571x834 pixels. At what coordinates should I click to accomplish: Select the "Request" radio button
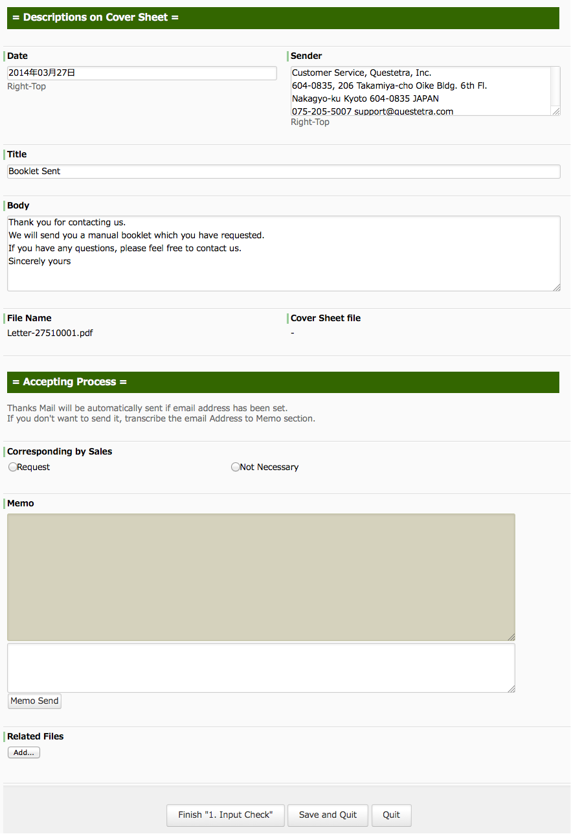click(x=12, y=467)
